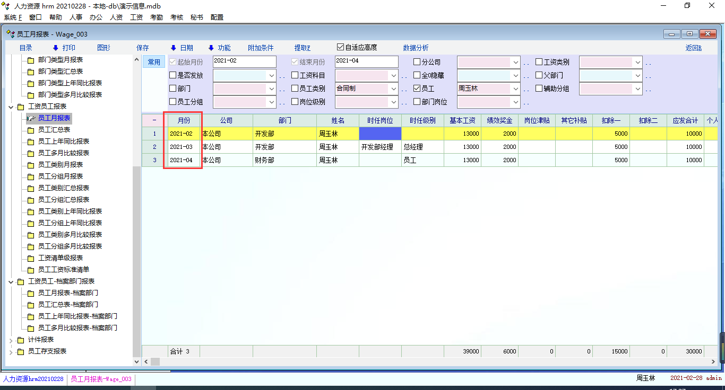Click the folder icon of 计件报表
The height and width of the screenshot is (390, 725).
(x=21, y=340)
